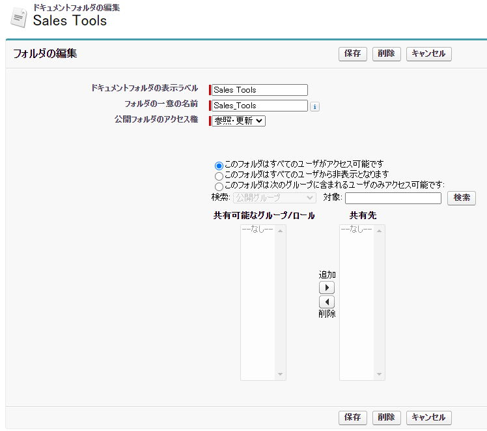The width and height of the screenshot is (487, 431).
Task: Open the 参照・更新 access dropdown
Action: (238, 121)
